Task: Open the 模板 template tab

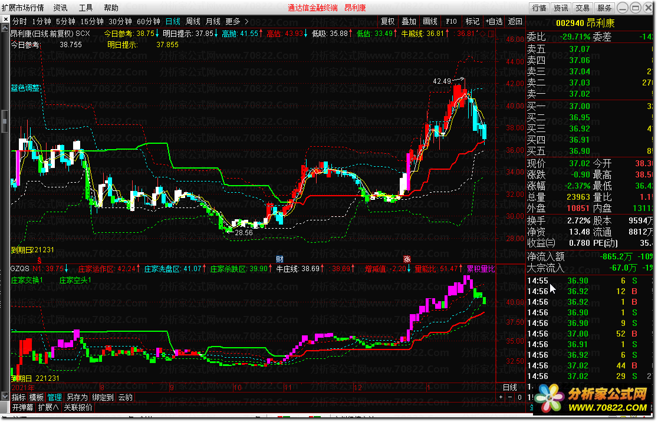Action: pyautogui.click(x=36, y=397)
